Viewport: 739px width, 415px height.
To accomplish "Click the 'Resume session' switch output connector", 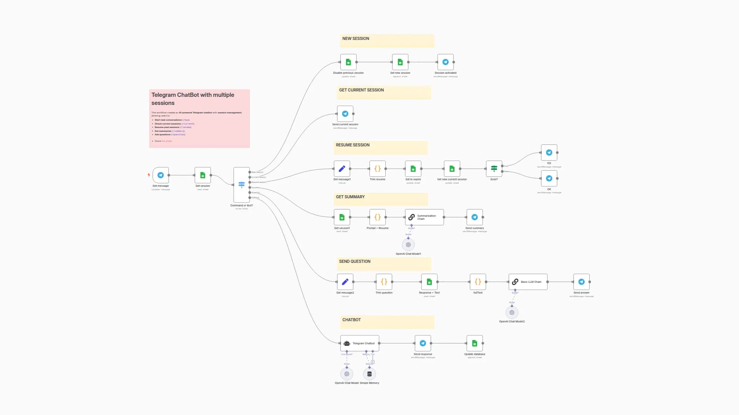I will 250,182.
